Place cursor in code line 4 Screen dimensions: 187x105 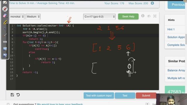point(87,36)
